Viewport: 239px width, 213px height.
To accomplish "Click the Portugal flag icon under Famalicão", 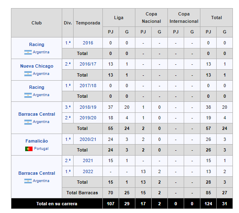I will pos(28,149).
